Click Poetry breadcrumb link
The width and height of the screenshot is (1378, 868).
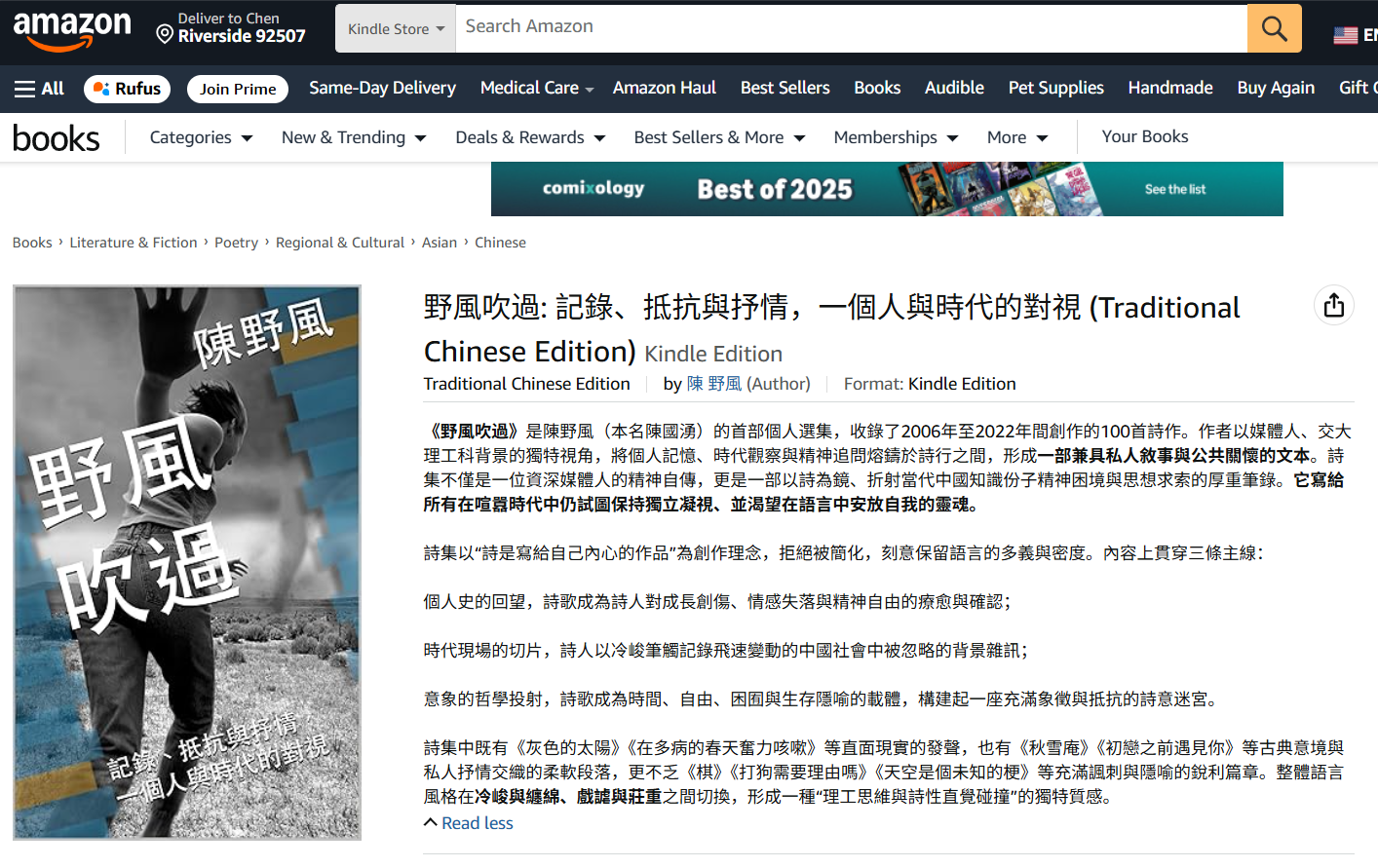(236, 243)
